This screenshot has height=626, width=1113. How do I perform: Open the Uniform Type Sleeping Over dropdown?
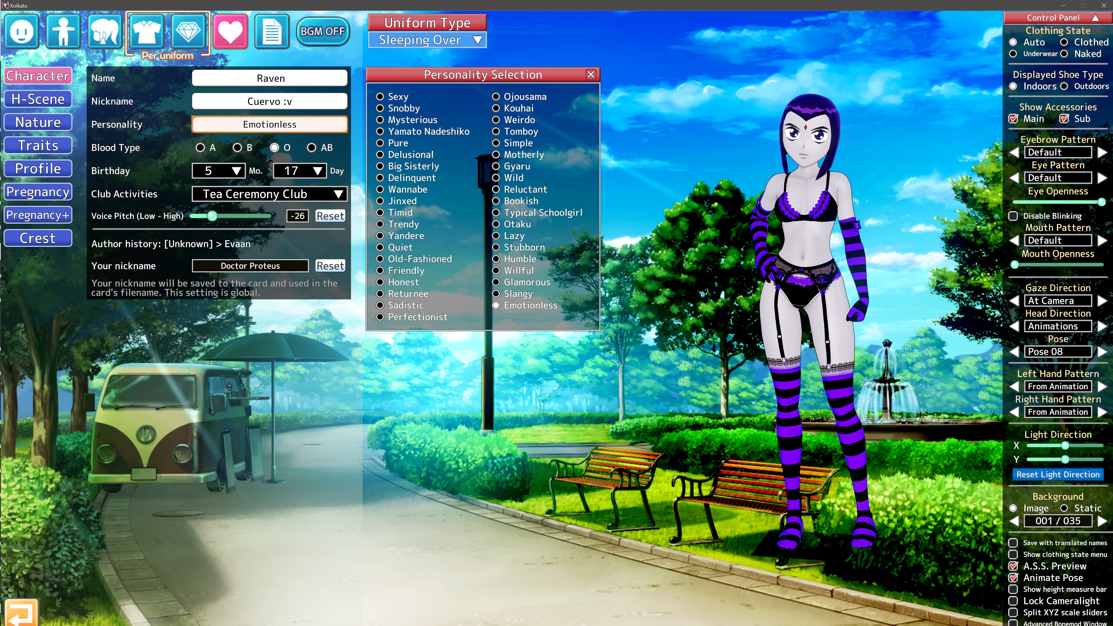[x=427, y=40]
